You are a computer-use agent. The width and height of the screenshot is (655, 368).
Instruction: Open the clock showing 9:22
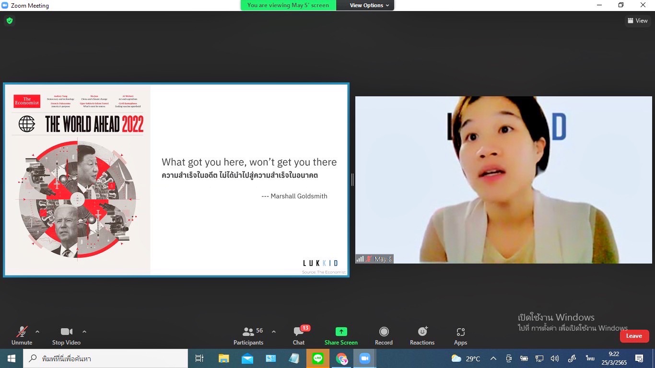point(613,358)
